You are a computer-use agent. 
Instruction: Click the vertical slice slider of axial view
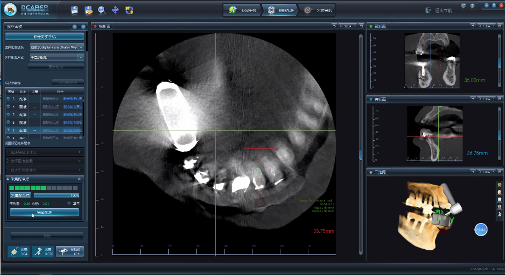point(360,155)
